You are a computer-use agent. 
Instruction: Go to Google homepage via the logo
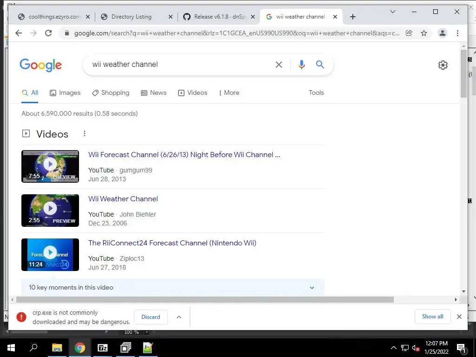[x=41, y=65]
